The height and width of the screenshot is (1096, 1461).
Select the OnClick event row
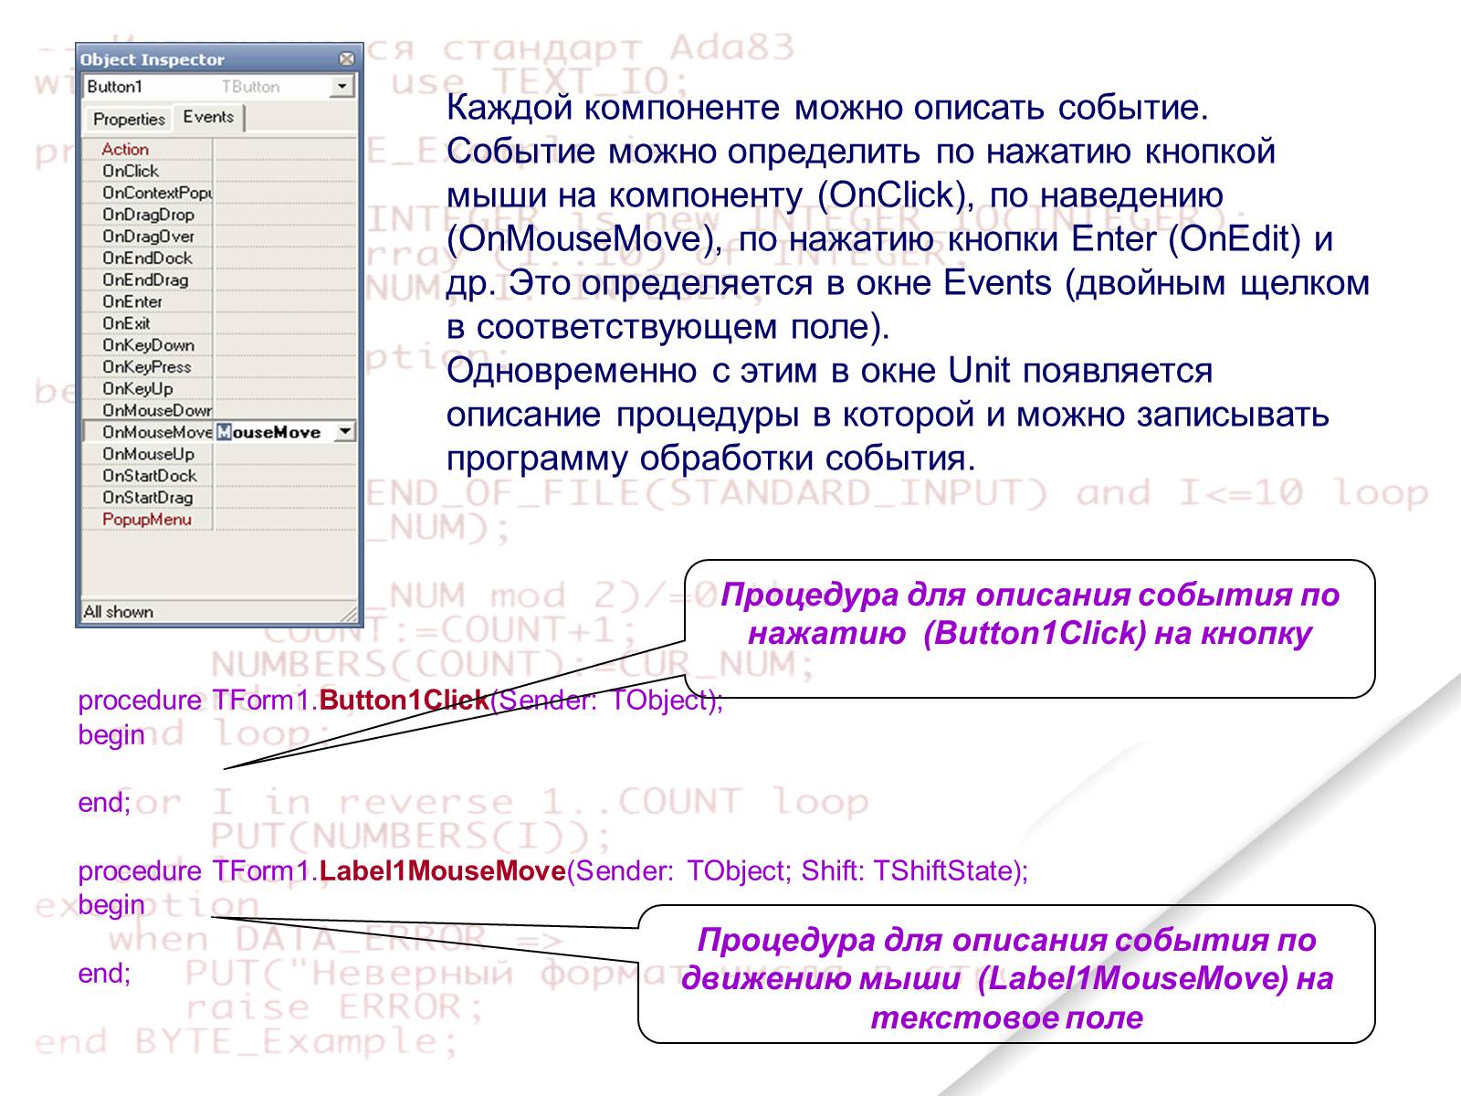pyautogui.click(x=219, y=171)
